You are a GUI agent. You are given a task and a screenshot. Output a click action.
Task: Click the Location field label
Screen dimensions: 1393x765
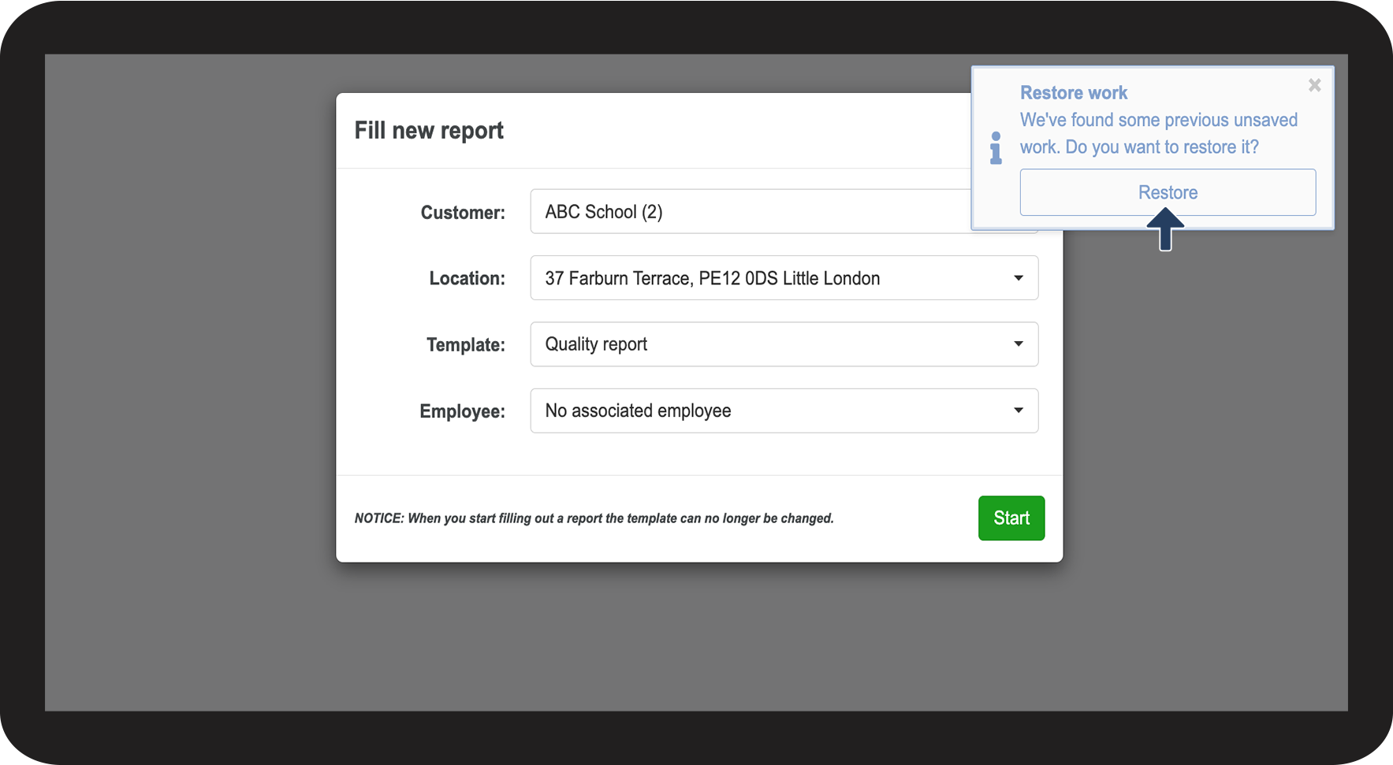[467, 279]
